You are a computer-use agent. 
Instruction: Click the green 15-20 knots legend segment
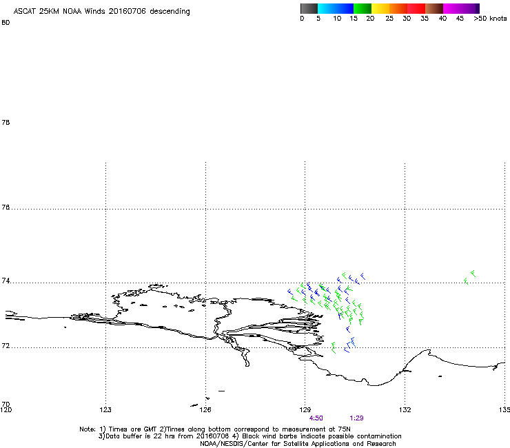coord(363,8)
